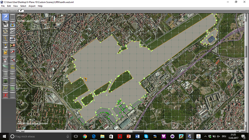Open Word from the taskbar
Viewport: 249px width, 140px height.
[137, 136]
